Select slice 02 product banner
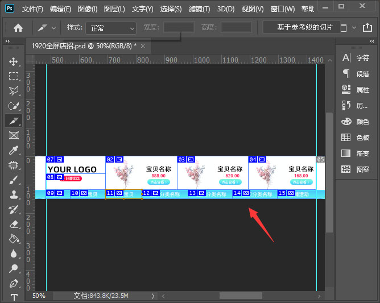The height and width of the screenshot is (303, 380). click(x=141, y=173)
